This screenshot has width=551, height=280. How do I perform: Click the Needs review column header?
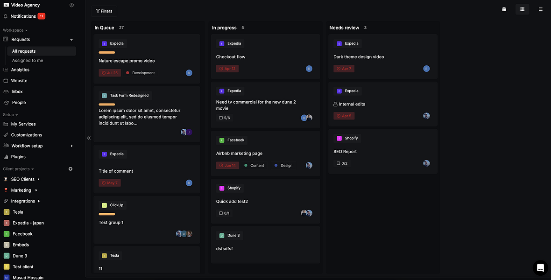point(344,28)
